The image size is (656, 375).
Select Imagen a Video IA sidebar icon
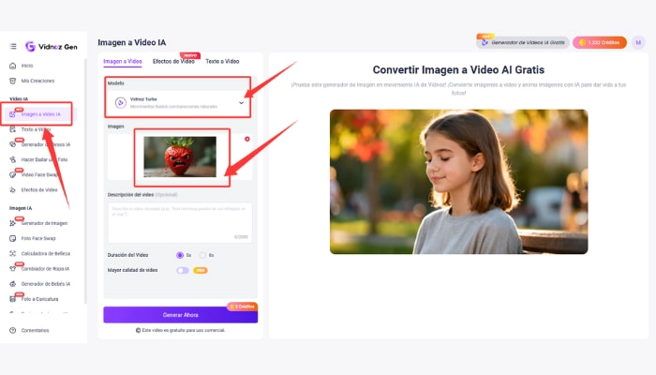click(x=12, y=114)
